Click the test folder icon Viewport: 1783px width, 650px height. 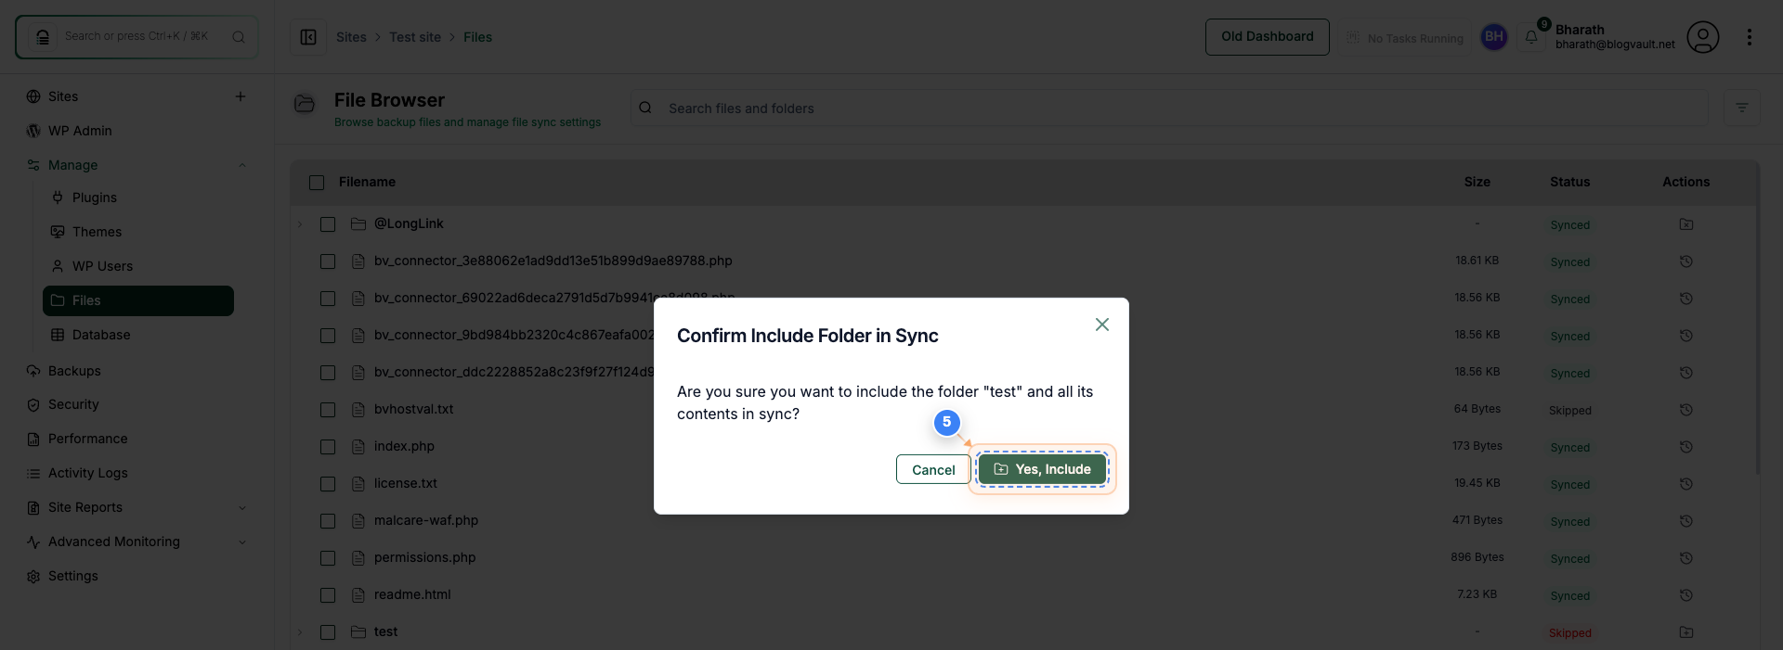(358, 631)
